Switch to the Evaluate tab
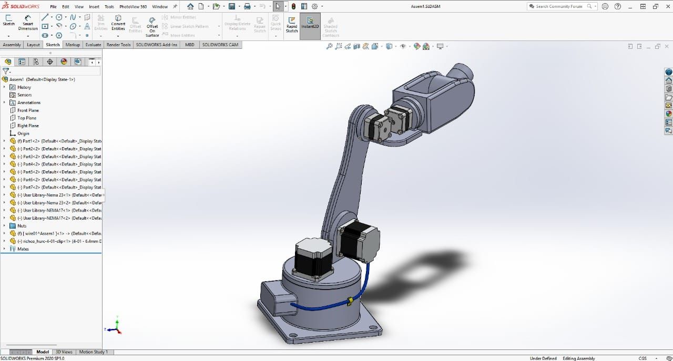The image size is (673, 361). tap(93, 45)
